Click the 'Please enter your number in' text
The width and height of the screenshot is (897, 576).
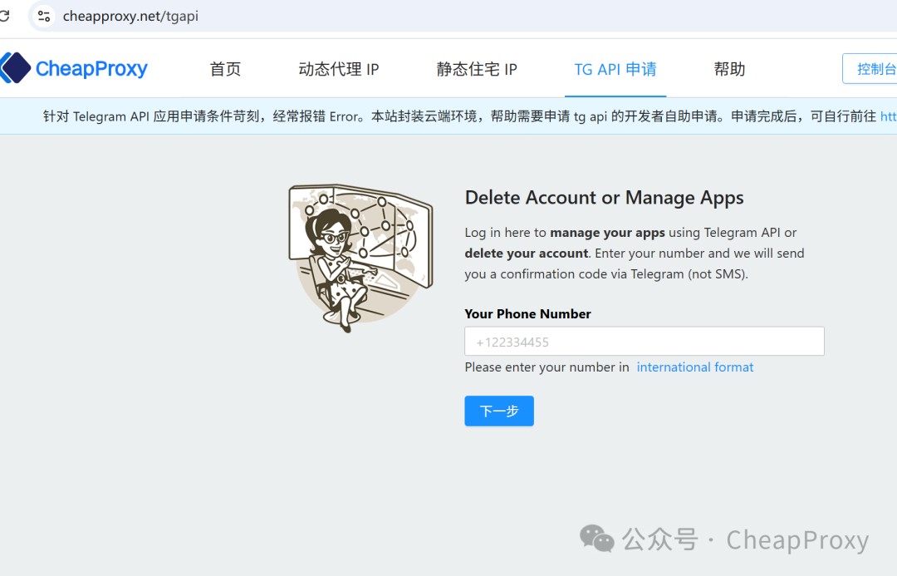(x=547, y=367)
